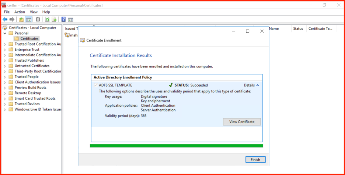Close the Certificate Enrollment dialog
Viewport: 345px width, 175px height.
click(x=262, y=31)
